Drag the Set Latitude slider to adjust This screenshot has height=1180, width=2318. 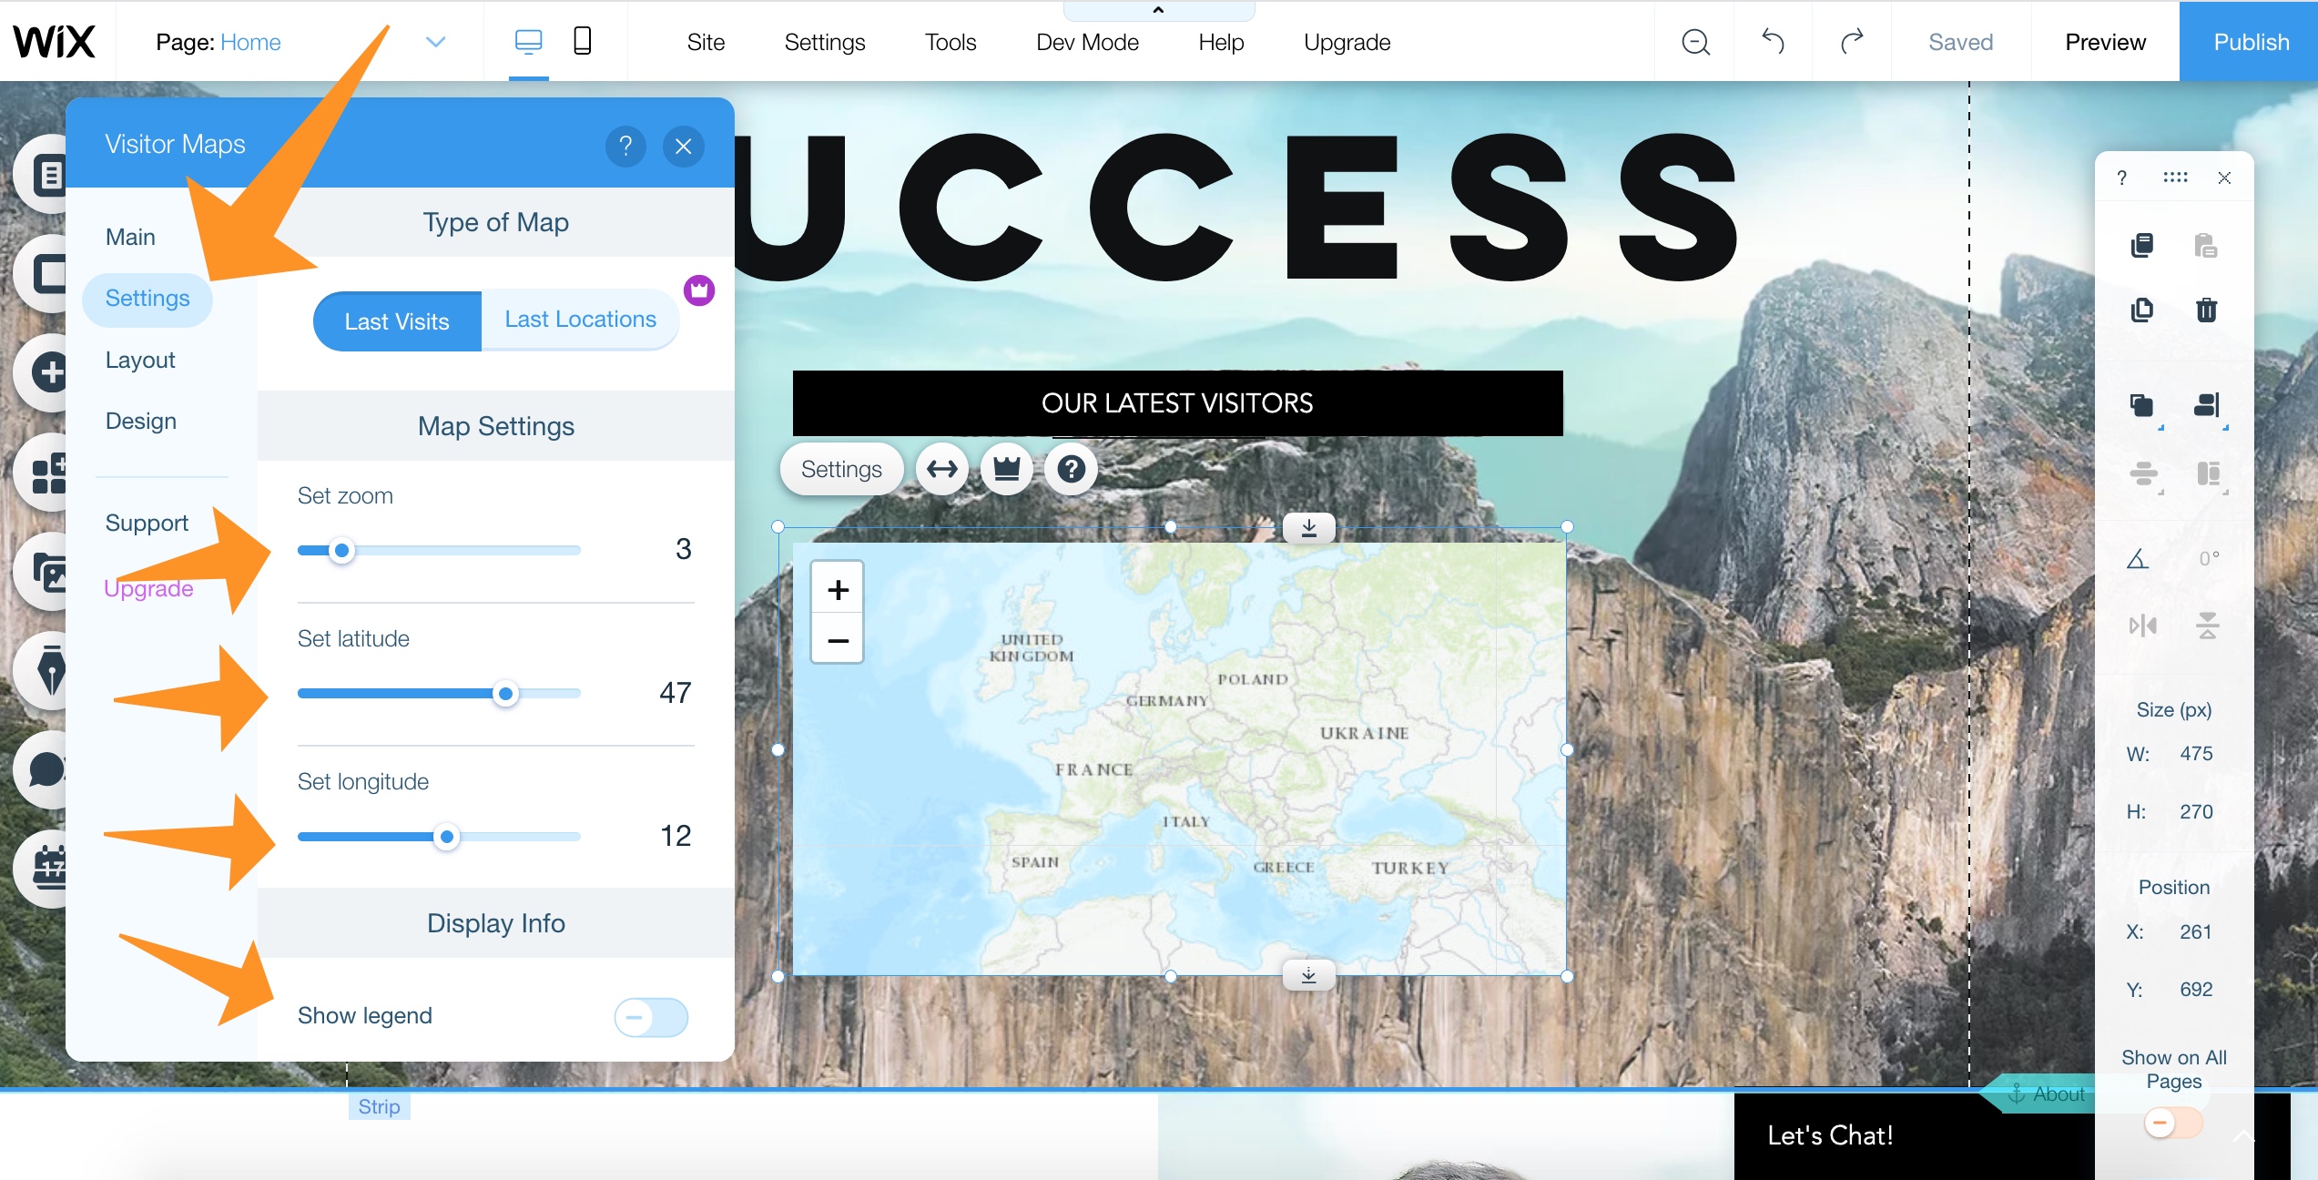coord(505,692)
